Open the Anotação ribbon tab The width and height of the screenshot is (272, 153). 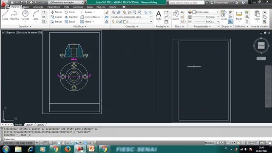[x=38, y=7]
